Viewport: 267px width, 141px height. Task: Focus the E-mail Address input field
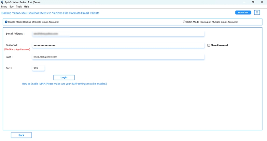[118, 34]
